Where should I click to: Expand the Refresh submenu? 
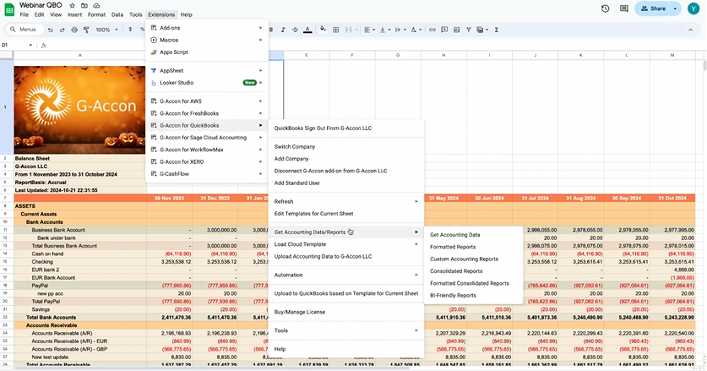click(x=346, y=201)
